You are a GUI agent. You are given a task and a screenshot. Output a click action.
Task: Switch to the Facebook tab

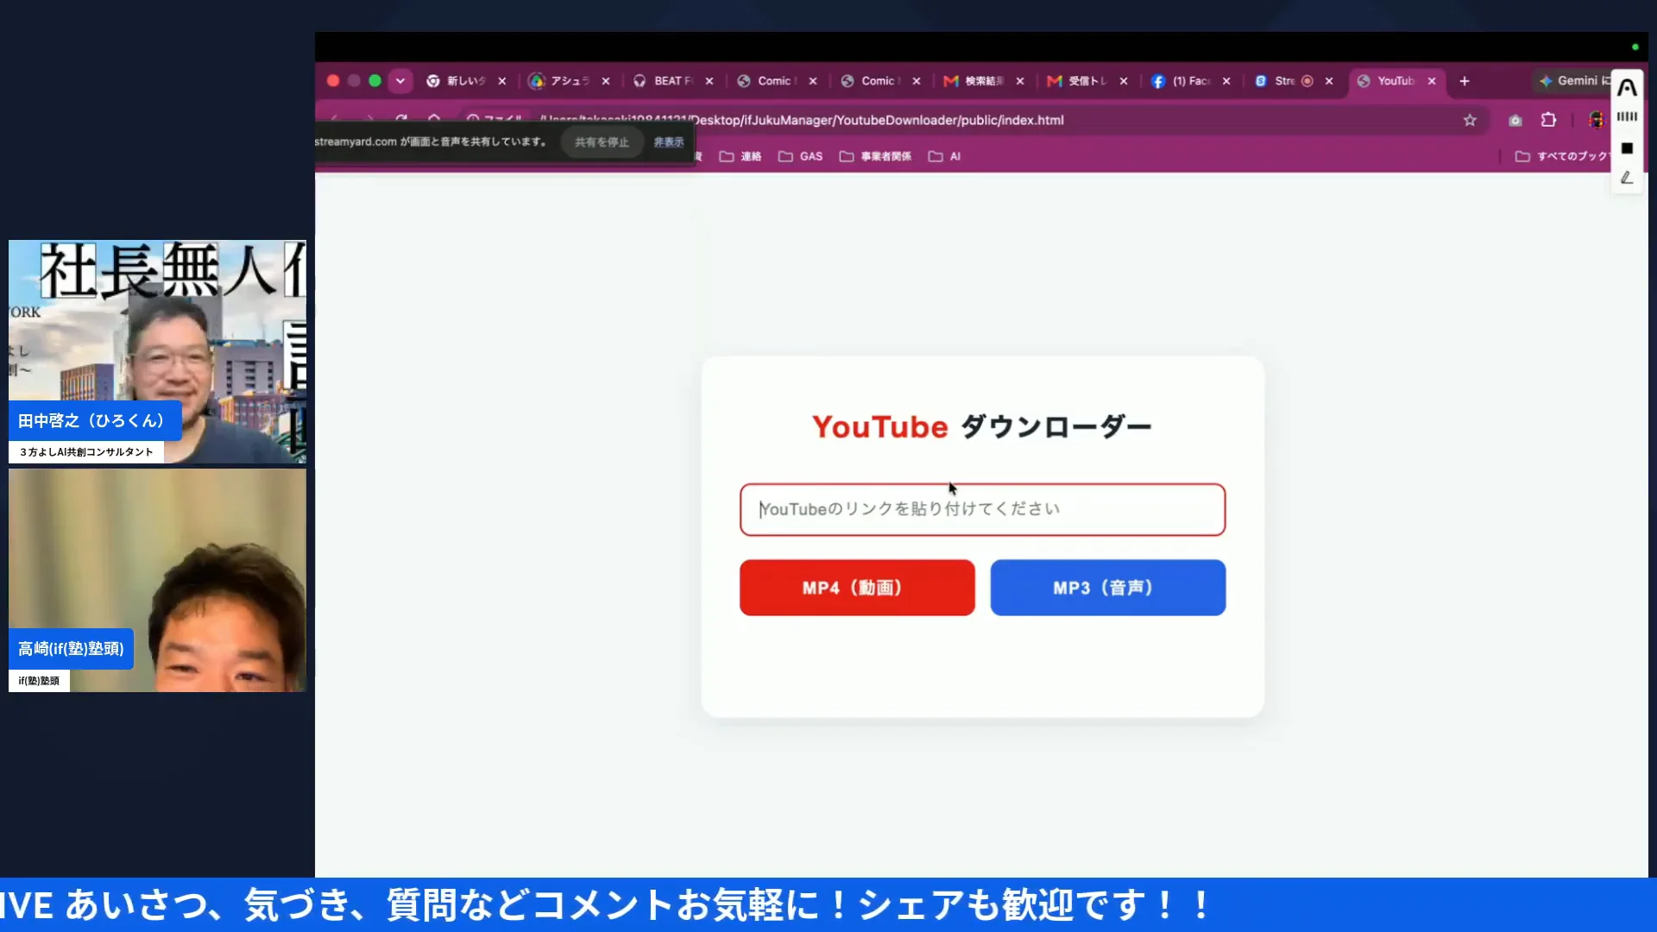pyautogui.click(x=1182, y=81)
